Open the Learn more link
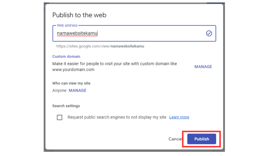The image size is (267, 156). coord(179,117)
